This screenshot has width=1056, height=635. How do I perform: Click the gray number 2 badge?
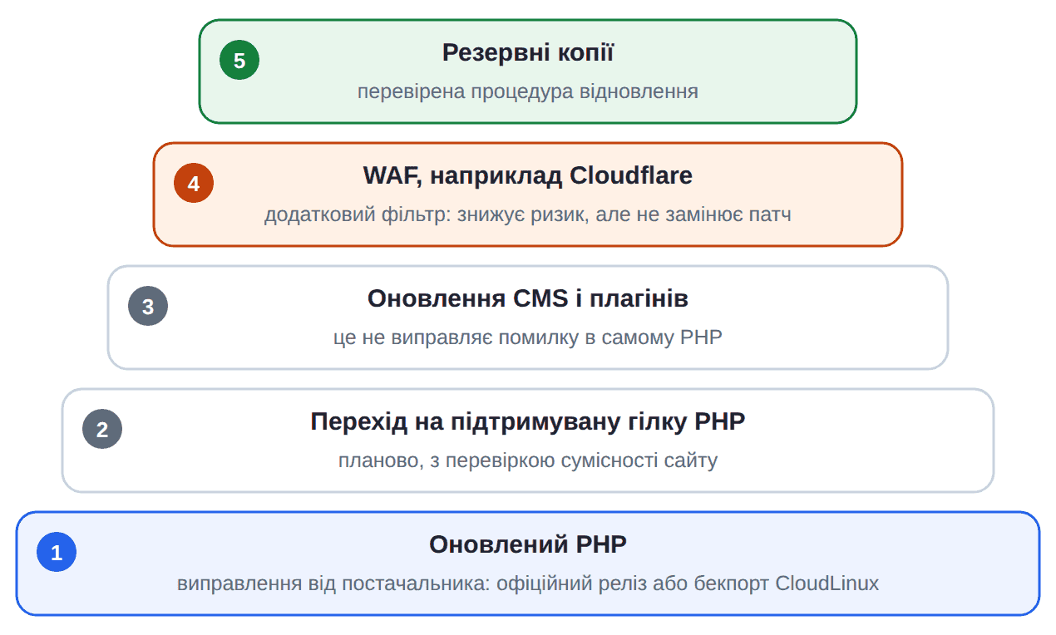tap(102, 430)
